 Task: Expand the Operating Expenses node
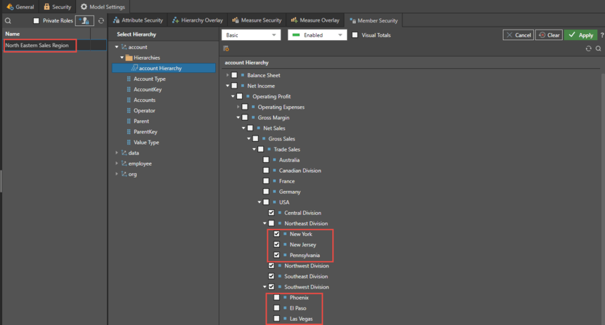238,107
